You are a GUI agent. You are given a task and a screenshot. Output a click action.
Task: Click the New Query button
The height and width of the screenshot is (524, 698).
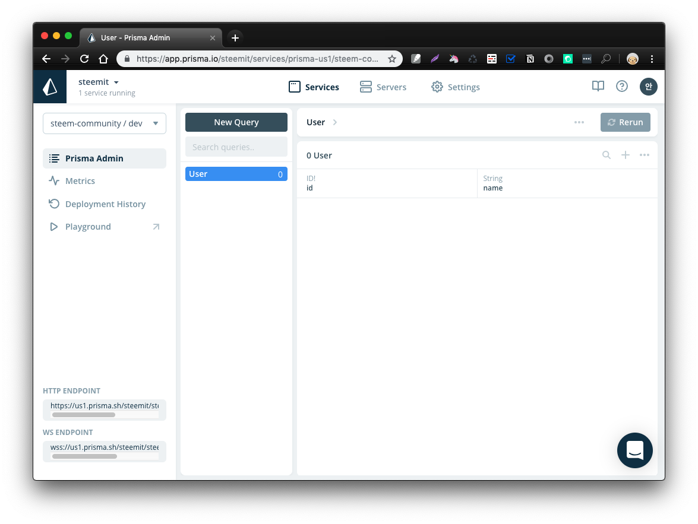236,122
